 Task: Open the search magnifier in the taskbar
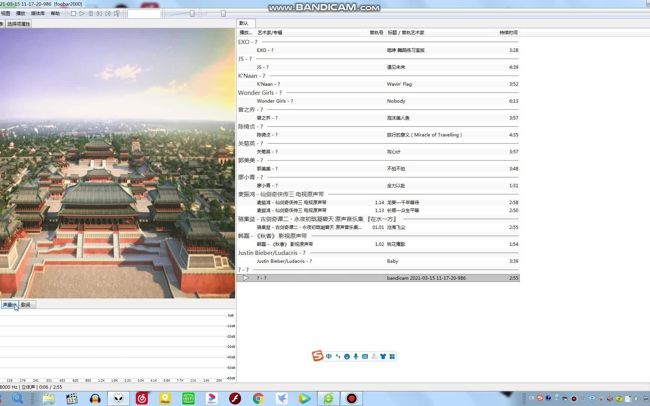click(x=18, y=398)
